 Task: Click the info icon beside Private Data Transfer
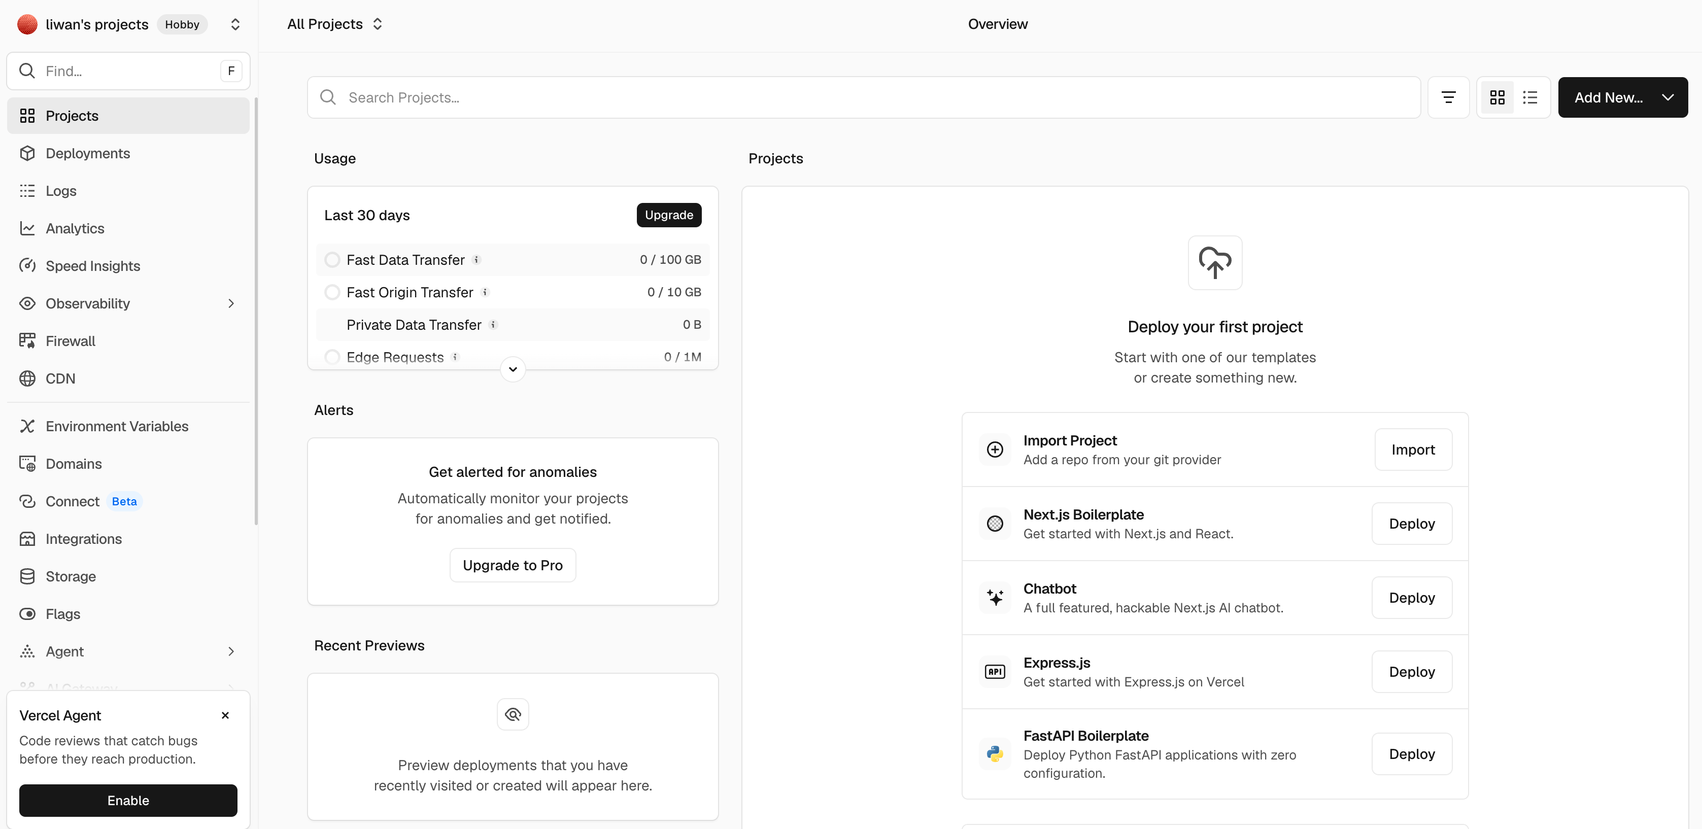pyautogui.click(x=493, y=324)
